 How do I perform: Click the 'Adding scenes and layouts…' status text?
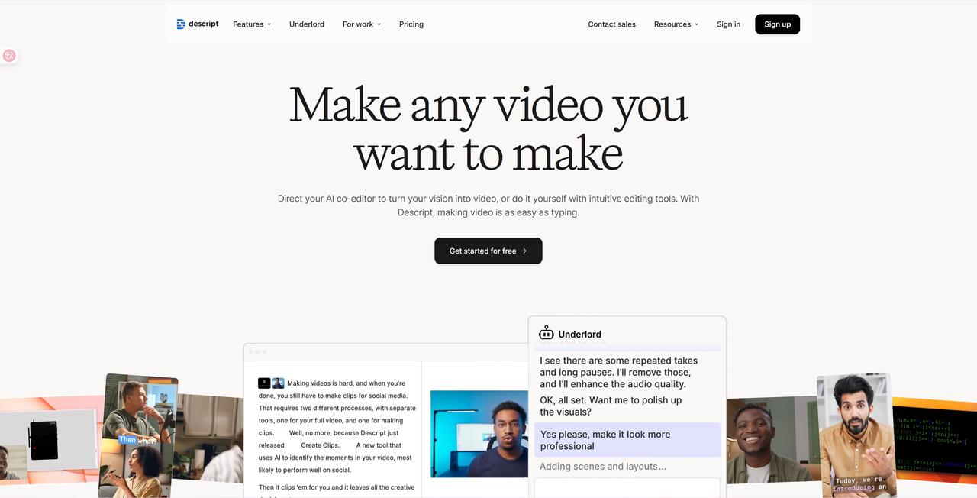[x=603, y=467]
